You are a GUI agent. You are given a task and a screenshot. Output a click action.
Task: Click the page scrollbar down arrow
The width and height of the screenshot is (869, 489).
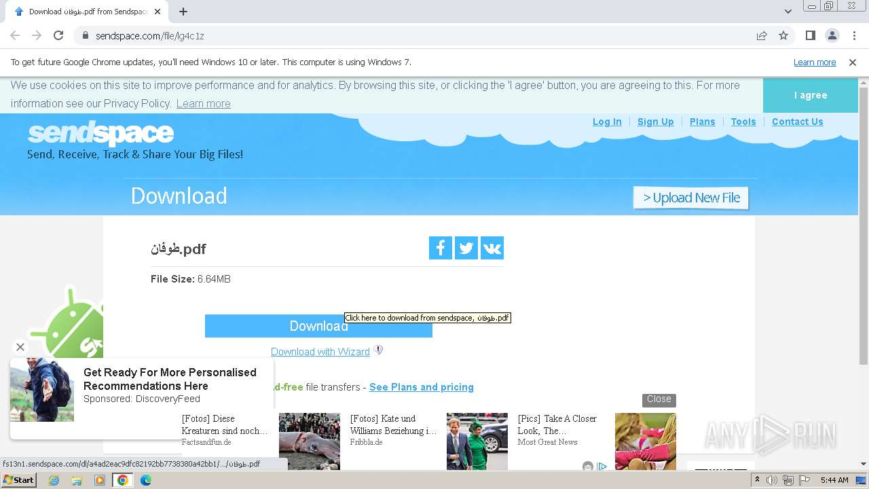pos(864,465)
